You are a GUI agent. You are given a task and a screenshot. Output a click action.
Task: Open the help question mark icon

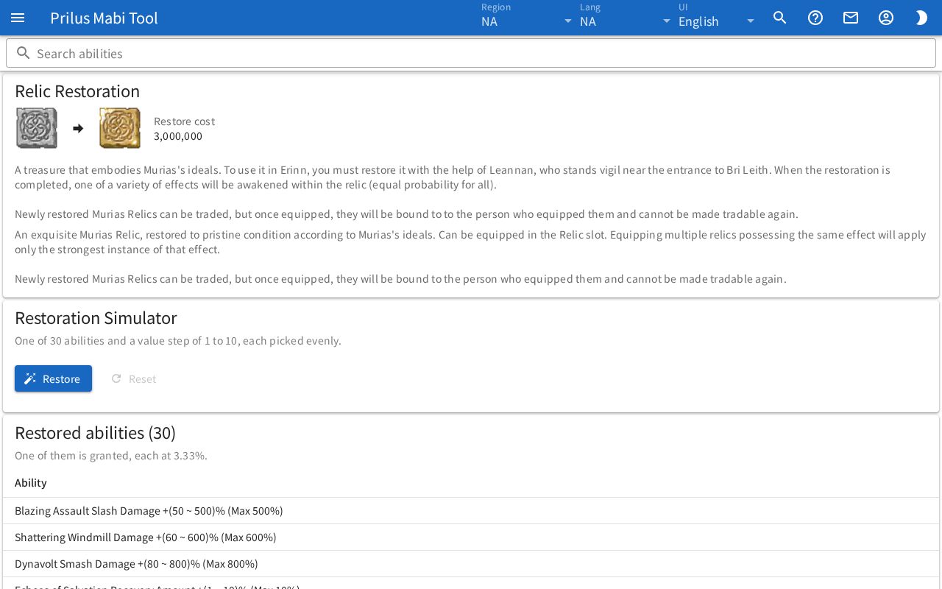coord(815,18)
